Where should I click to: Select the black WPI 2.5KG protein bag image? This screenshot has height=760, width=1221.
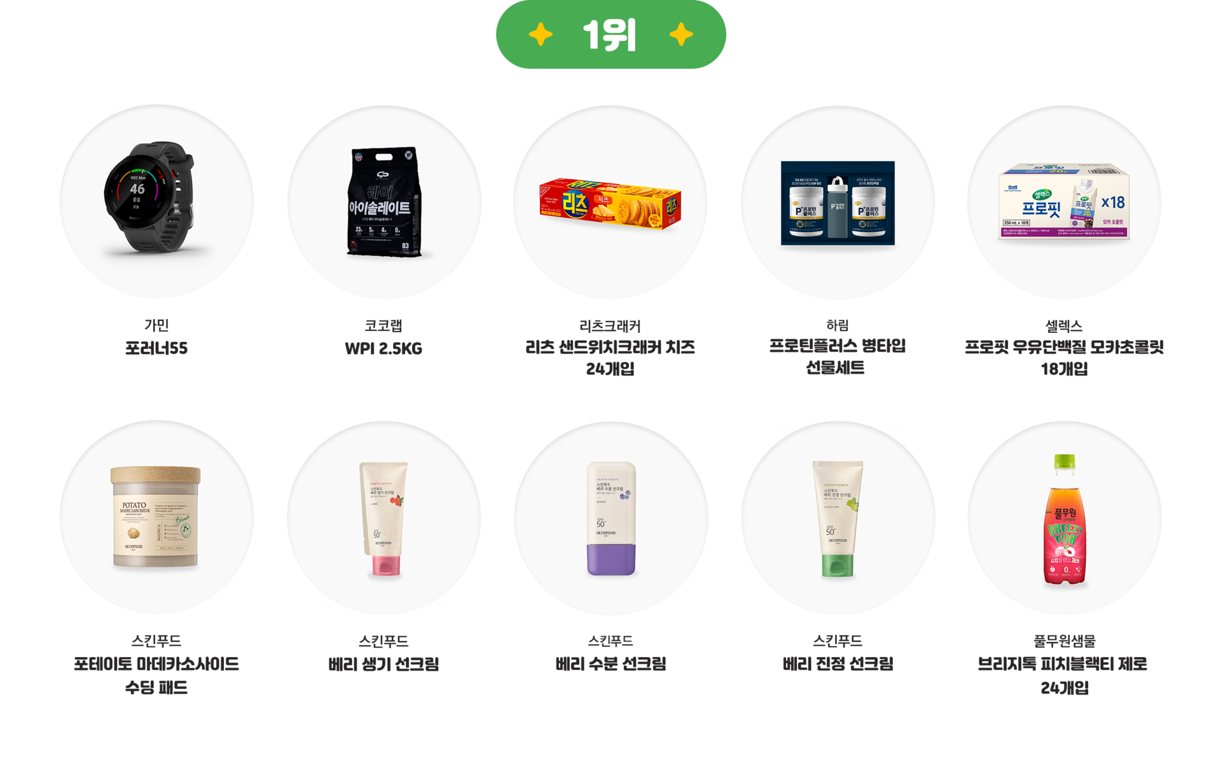pos(384,201)
